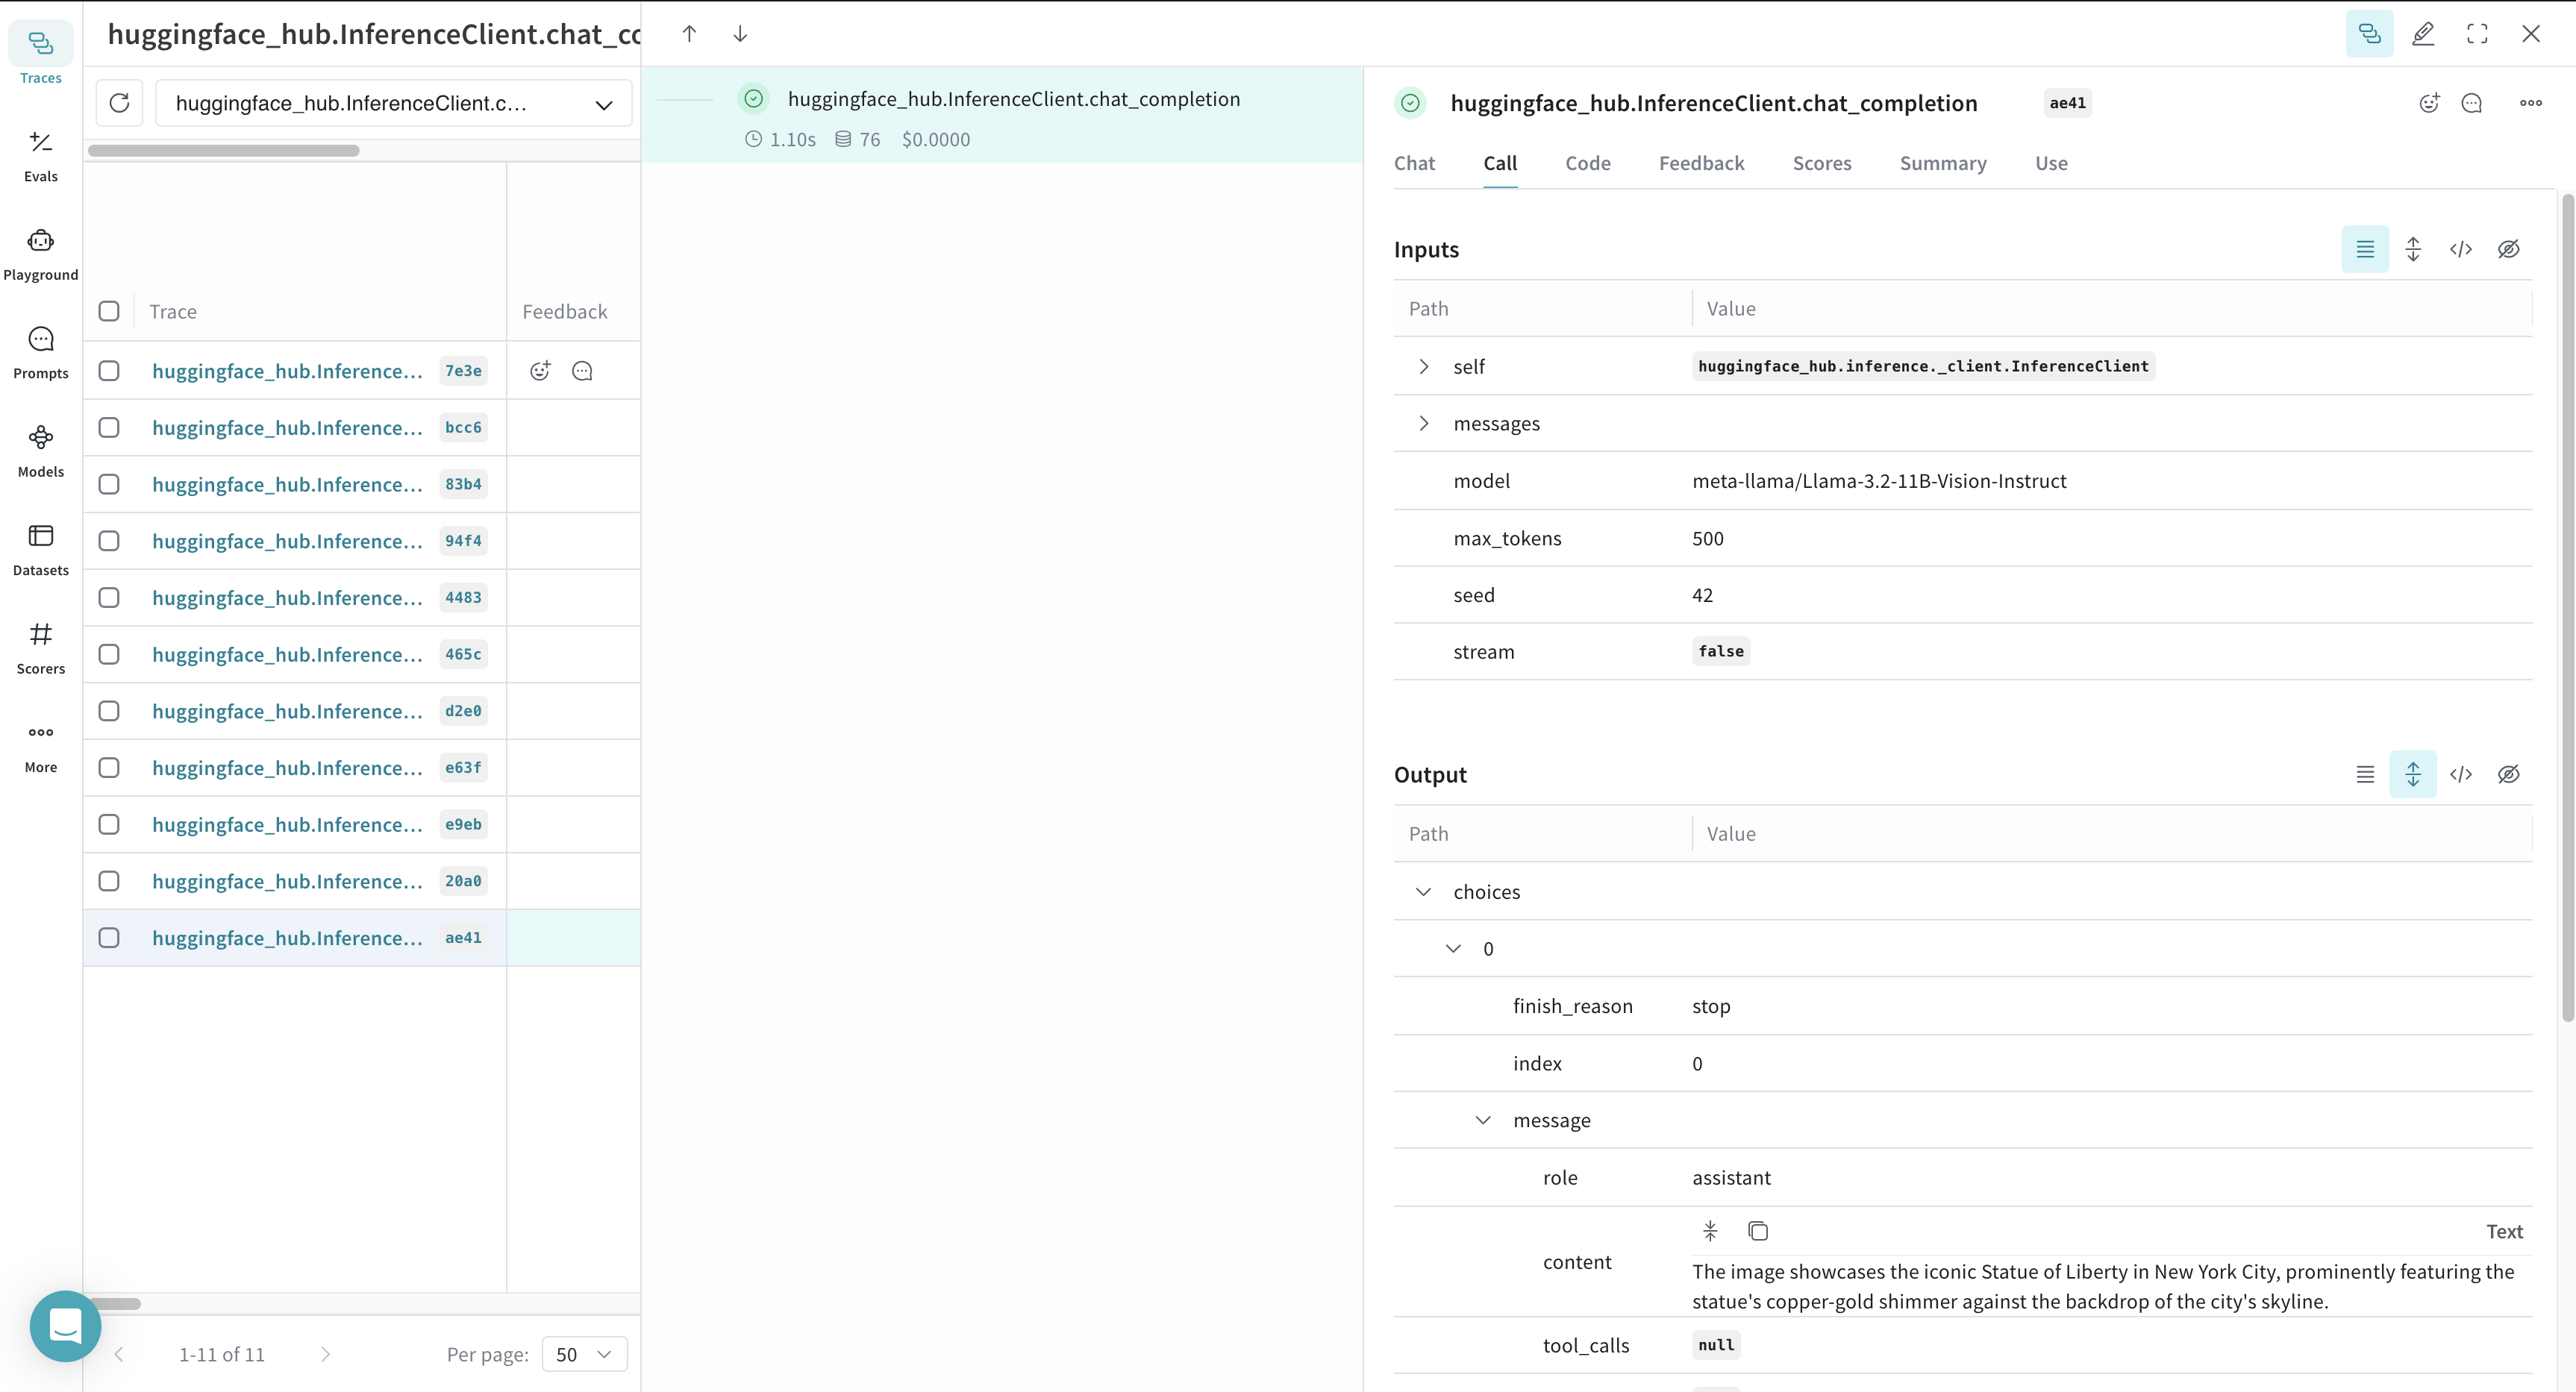Select all traces with header checkbox
Screen dimensions: 2576x1392
click(x=109, y=311)
